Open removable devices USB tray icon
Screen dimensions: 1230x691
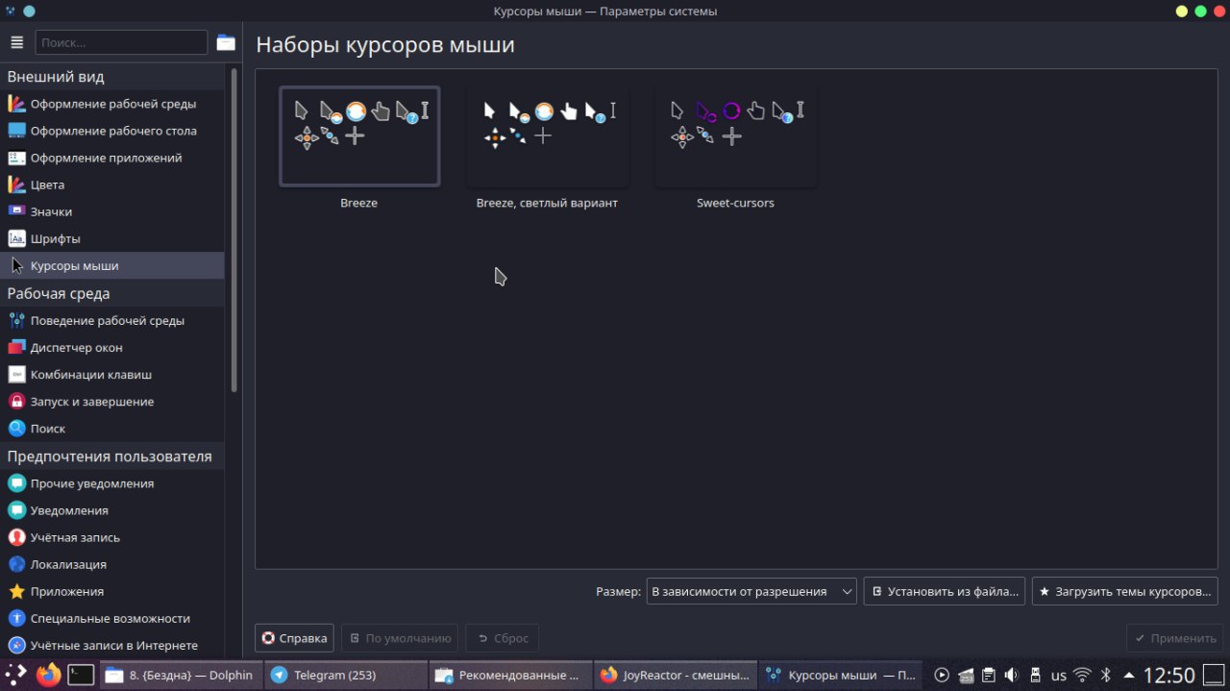click(x=1035, y=675)
